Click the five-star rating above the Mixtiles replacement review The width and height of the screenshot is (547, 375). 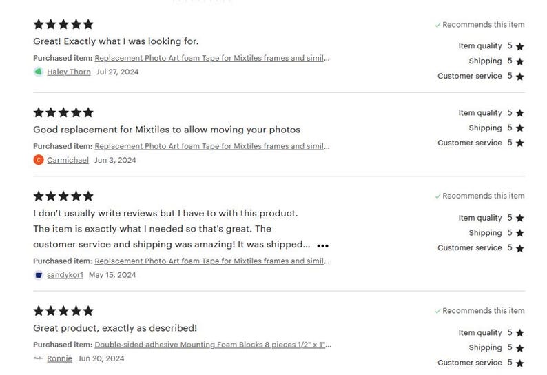(63, 112)
